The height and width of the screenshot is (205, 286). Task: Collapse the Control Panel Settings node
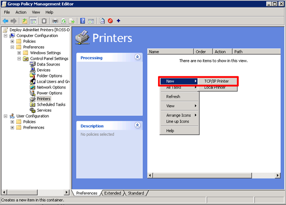point(19,59)
